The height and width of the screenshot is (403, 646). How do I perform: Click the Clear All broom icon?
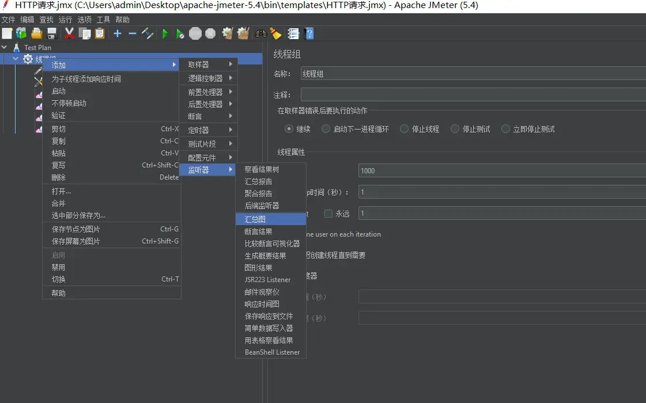pyautogui.click(x=243, y=33)
